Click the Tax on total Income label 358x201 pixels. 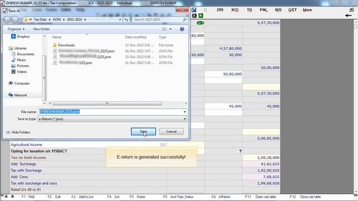click(x=29, y=157)
